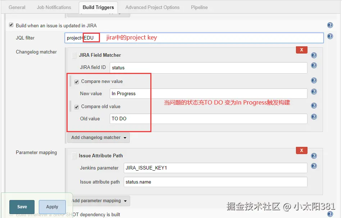Open help icon beside JQL filter field

pos(330,36)
